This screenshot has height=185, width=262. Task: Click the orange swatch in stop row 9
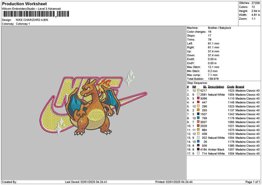click(x=198, y=122)
